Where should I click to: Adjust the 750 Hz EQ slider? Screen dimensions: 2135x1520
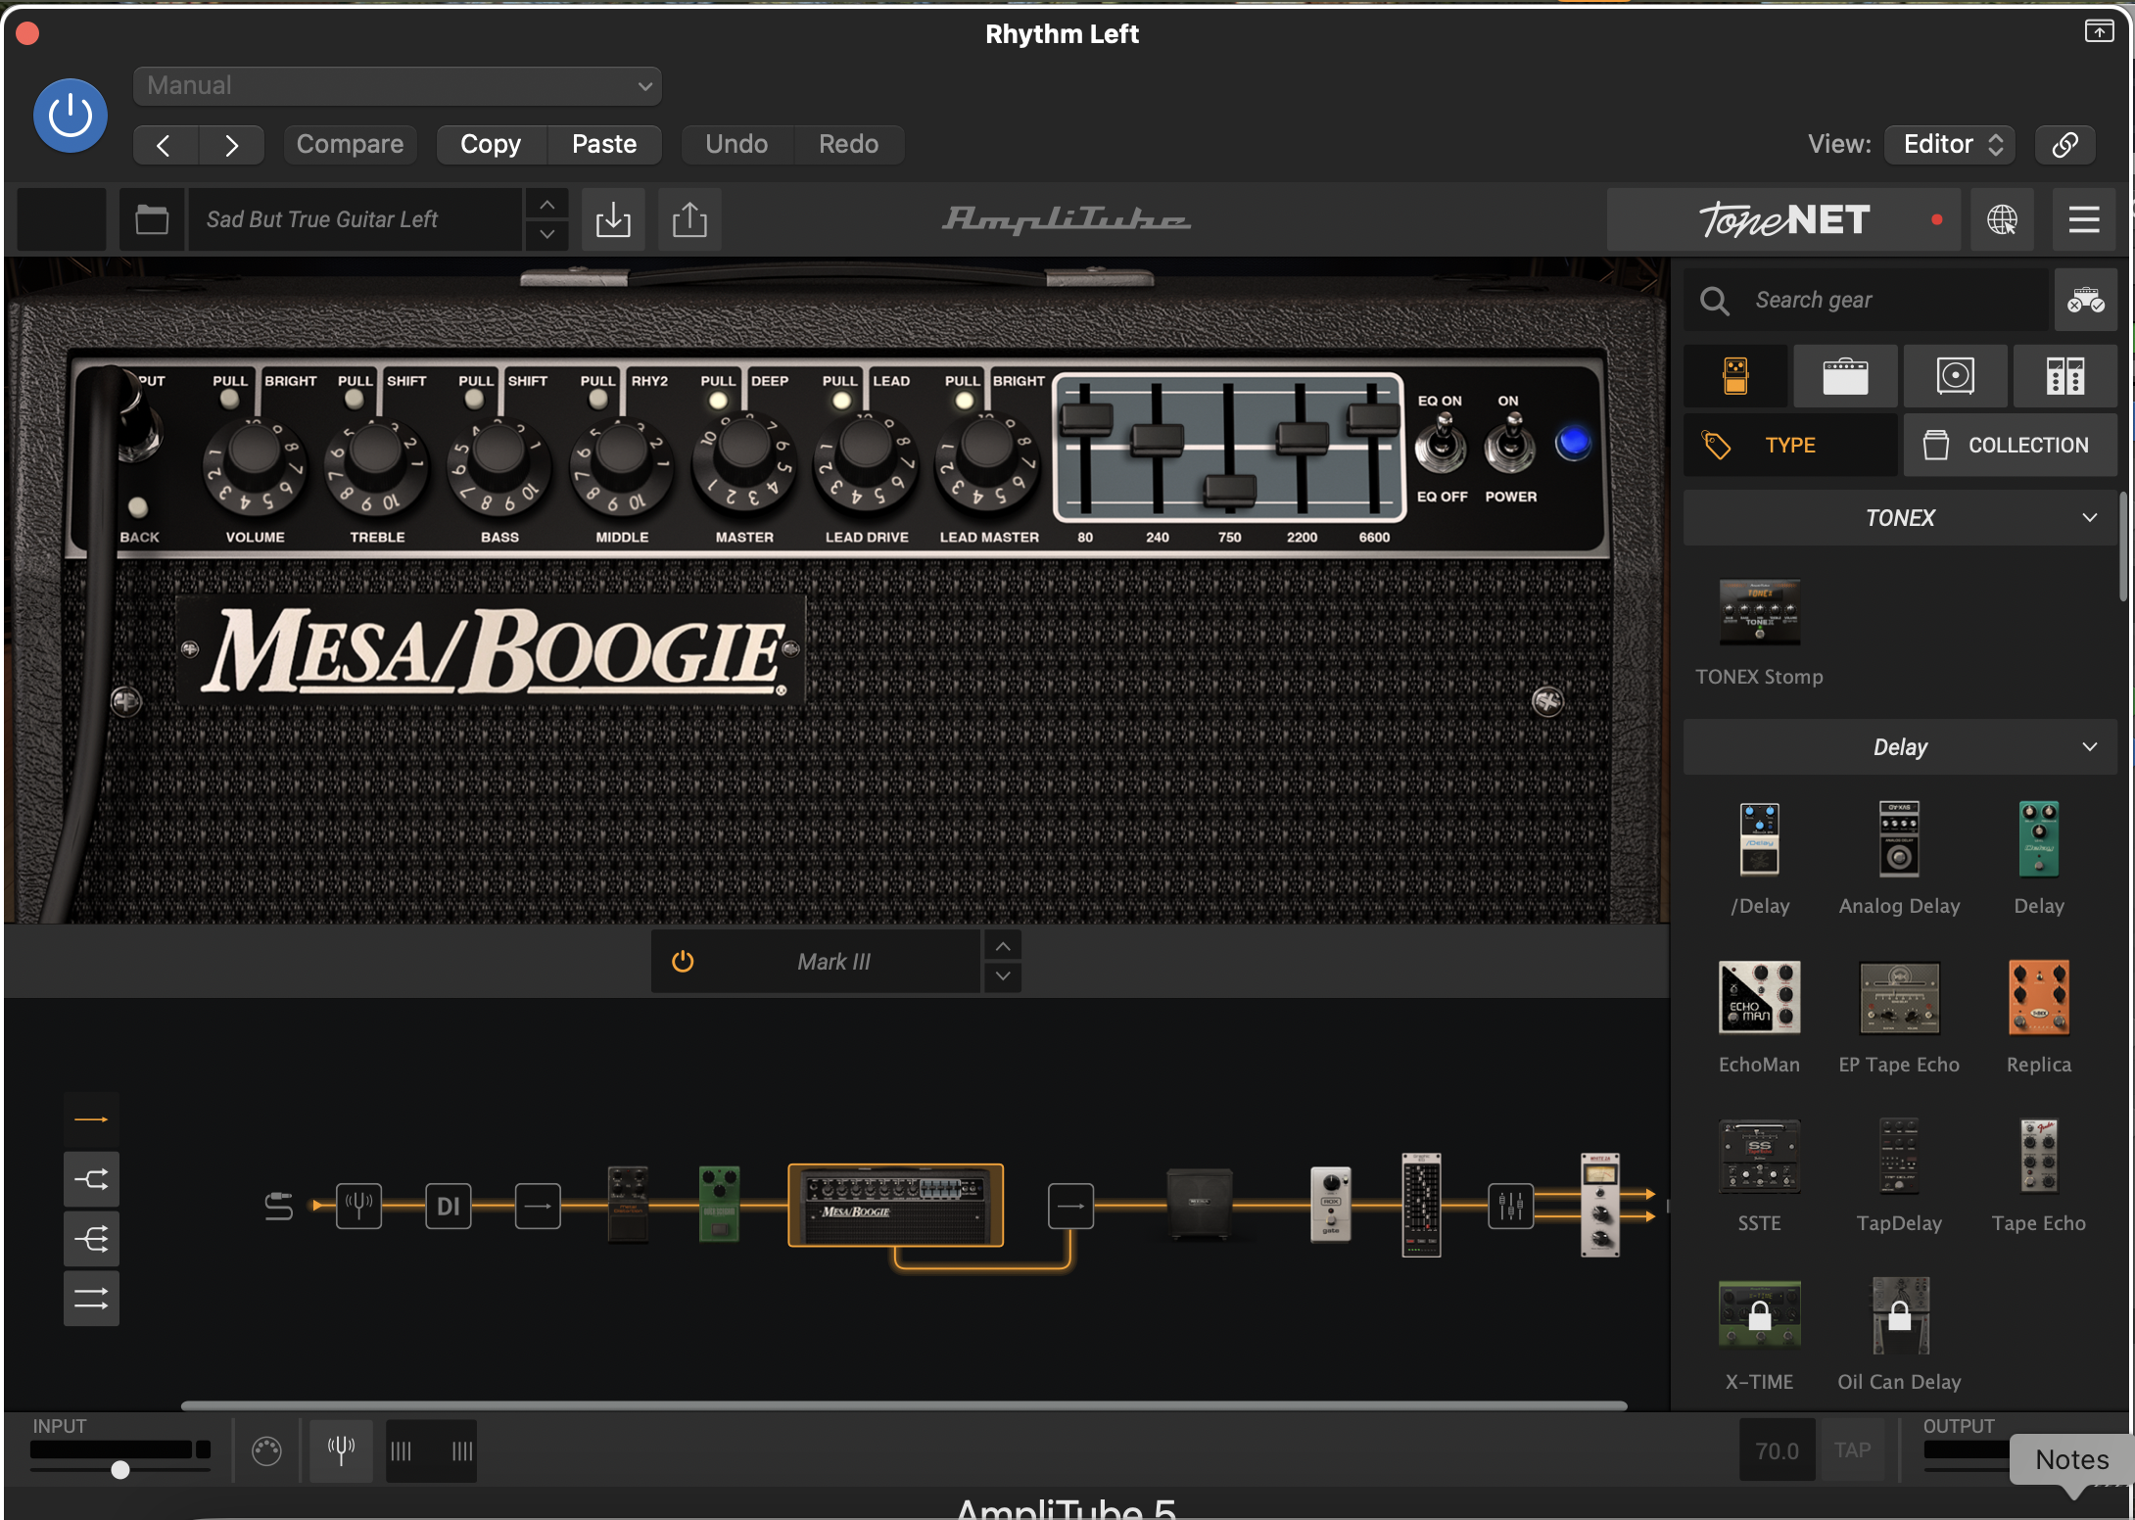(x=1230, y=490)
